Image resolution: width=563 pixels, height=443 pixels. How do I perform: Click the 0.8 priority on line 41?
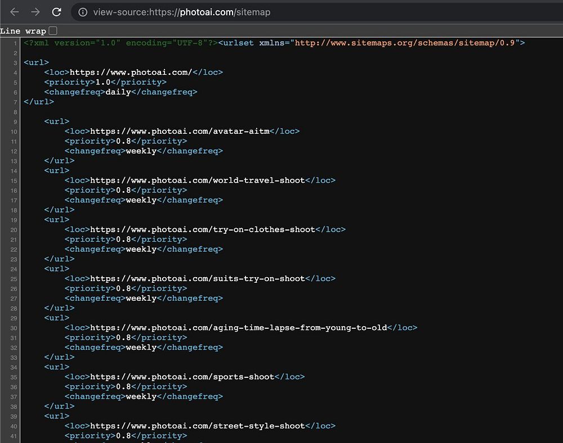123,436
